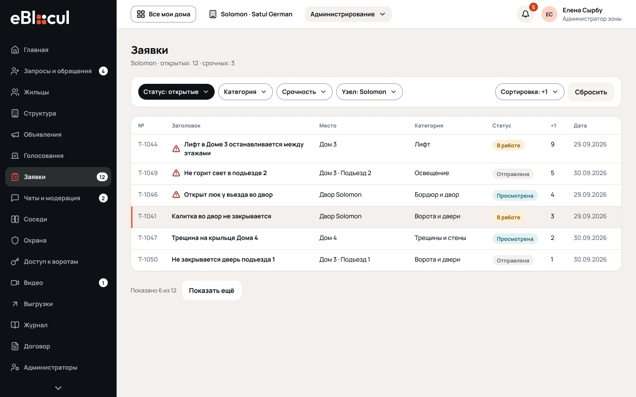Click the Дата column header

(580, 126)
